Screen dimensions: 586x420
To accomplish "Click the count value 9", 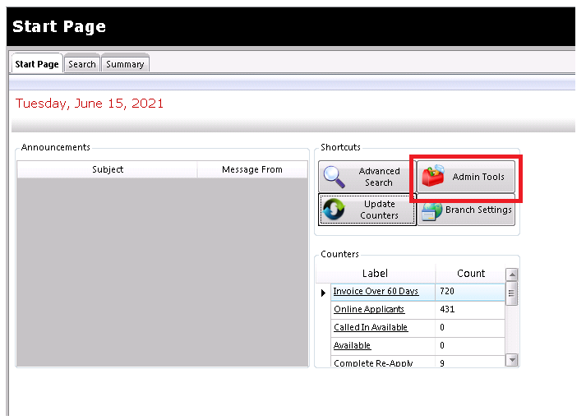I will 442,362.
